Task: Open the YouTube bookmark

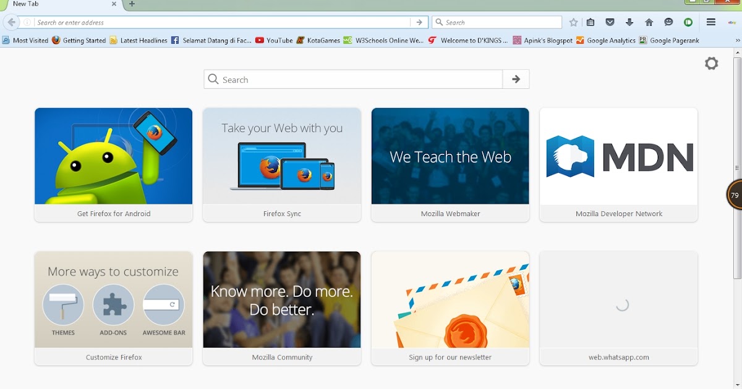Action: [274, 40]
